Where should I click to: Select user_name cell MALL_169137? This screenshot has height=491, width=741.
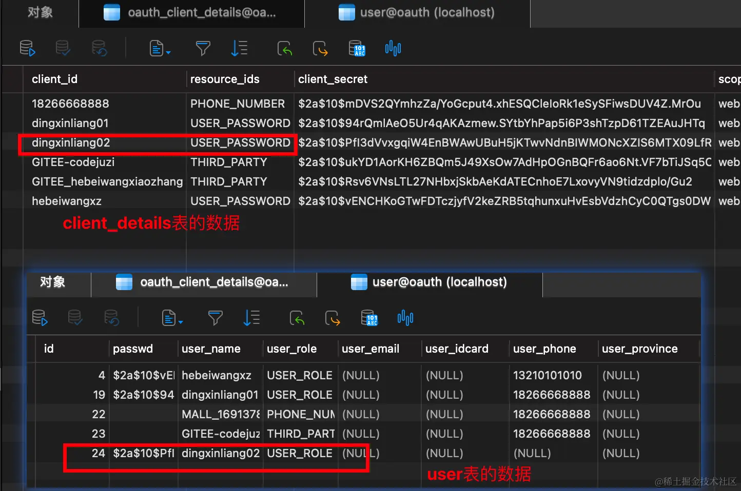coord(220,414)
